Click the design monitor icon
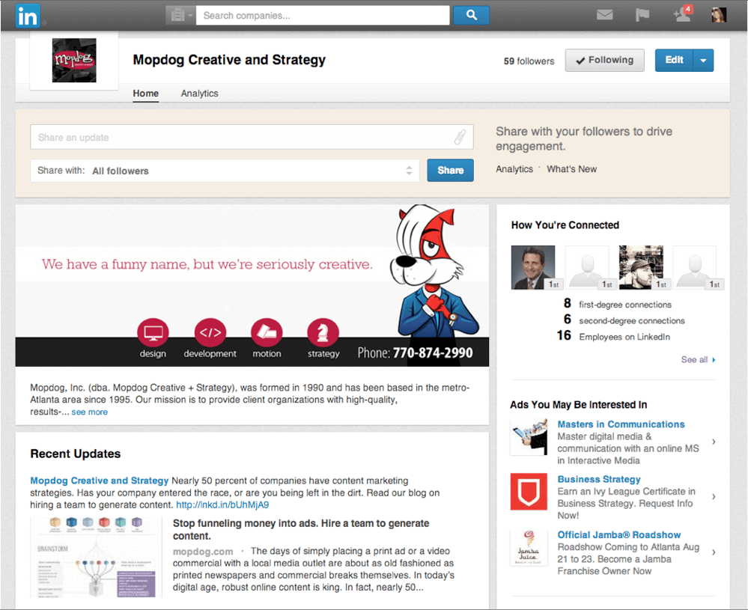 (153, 332)
